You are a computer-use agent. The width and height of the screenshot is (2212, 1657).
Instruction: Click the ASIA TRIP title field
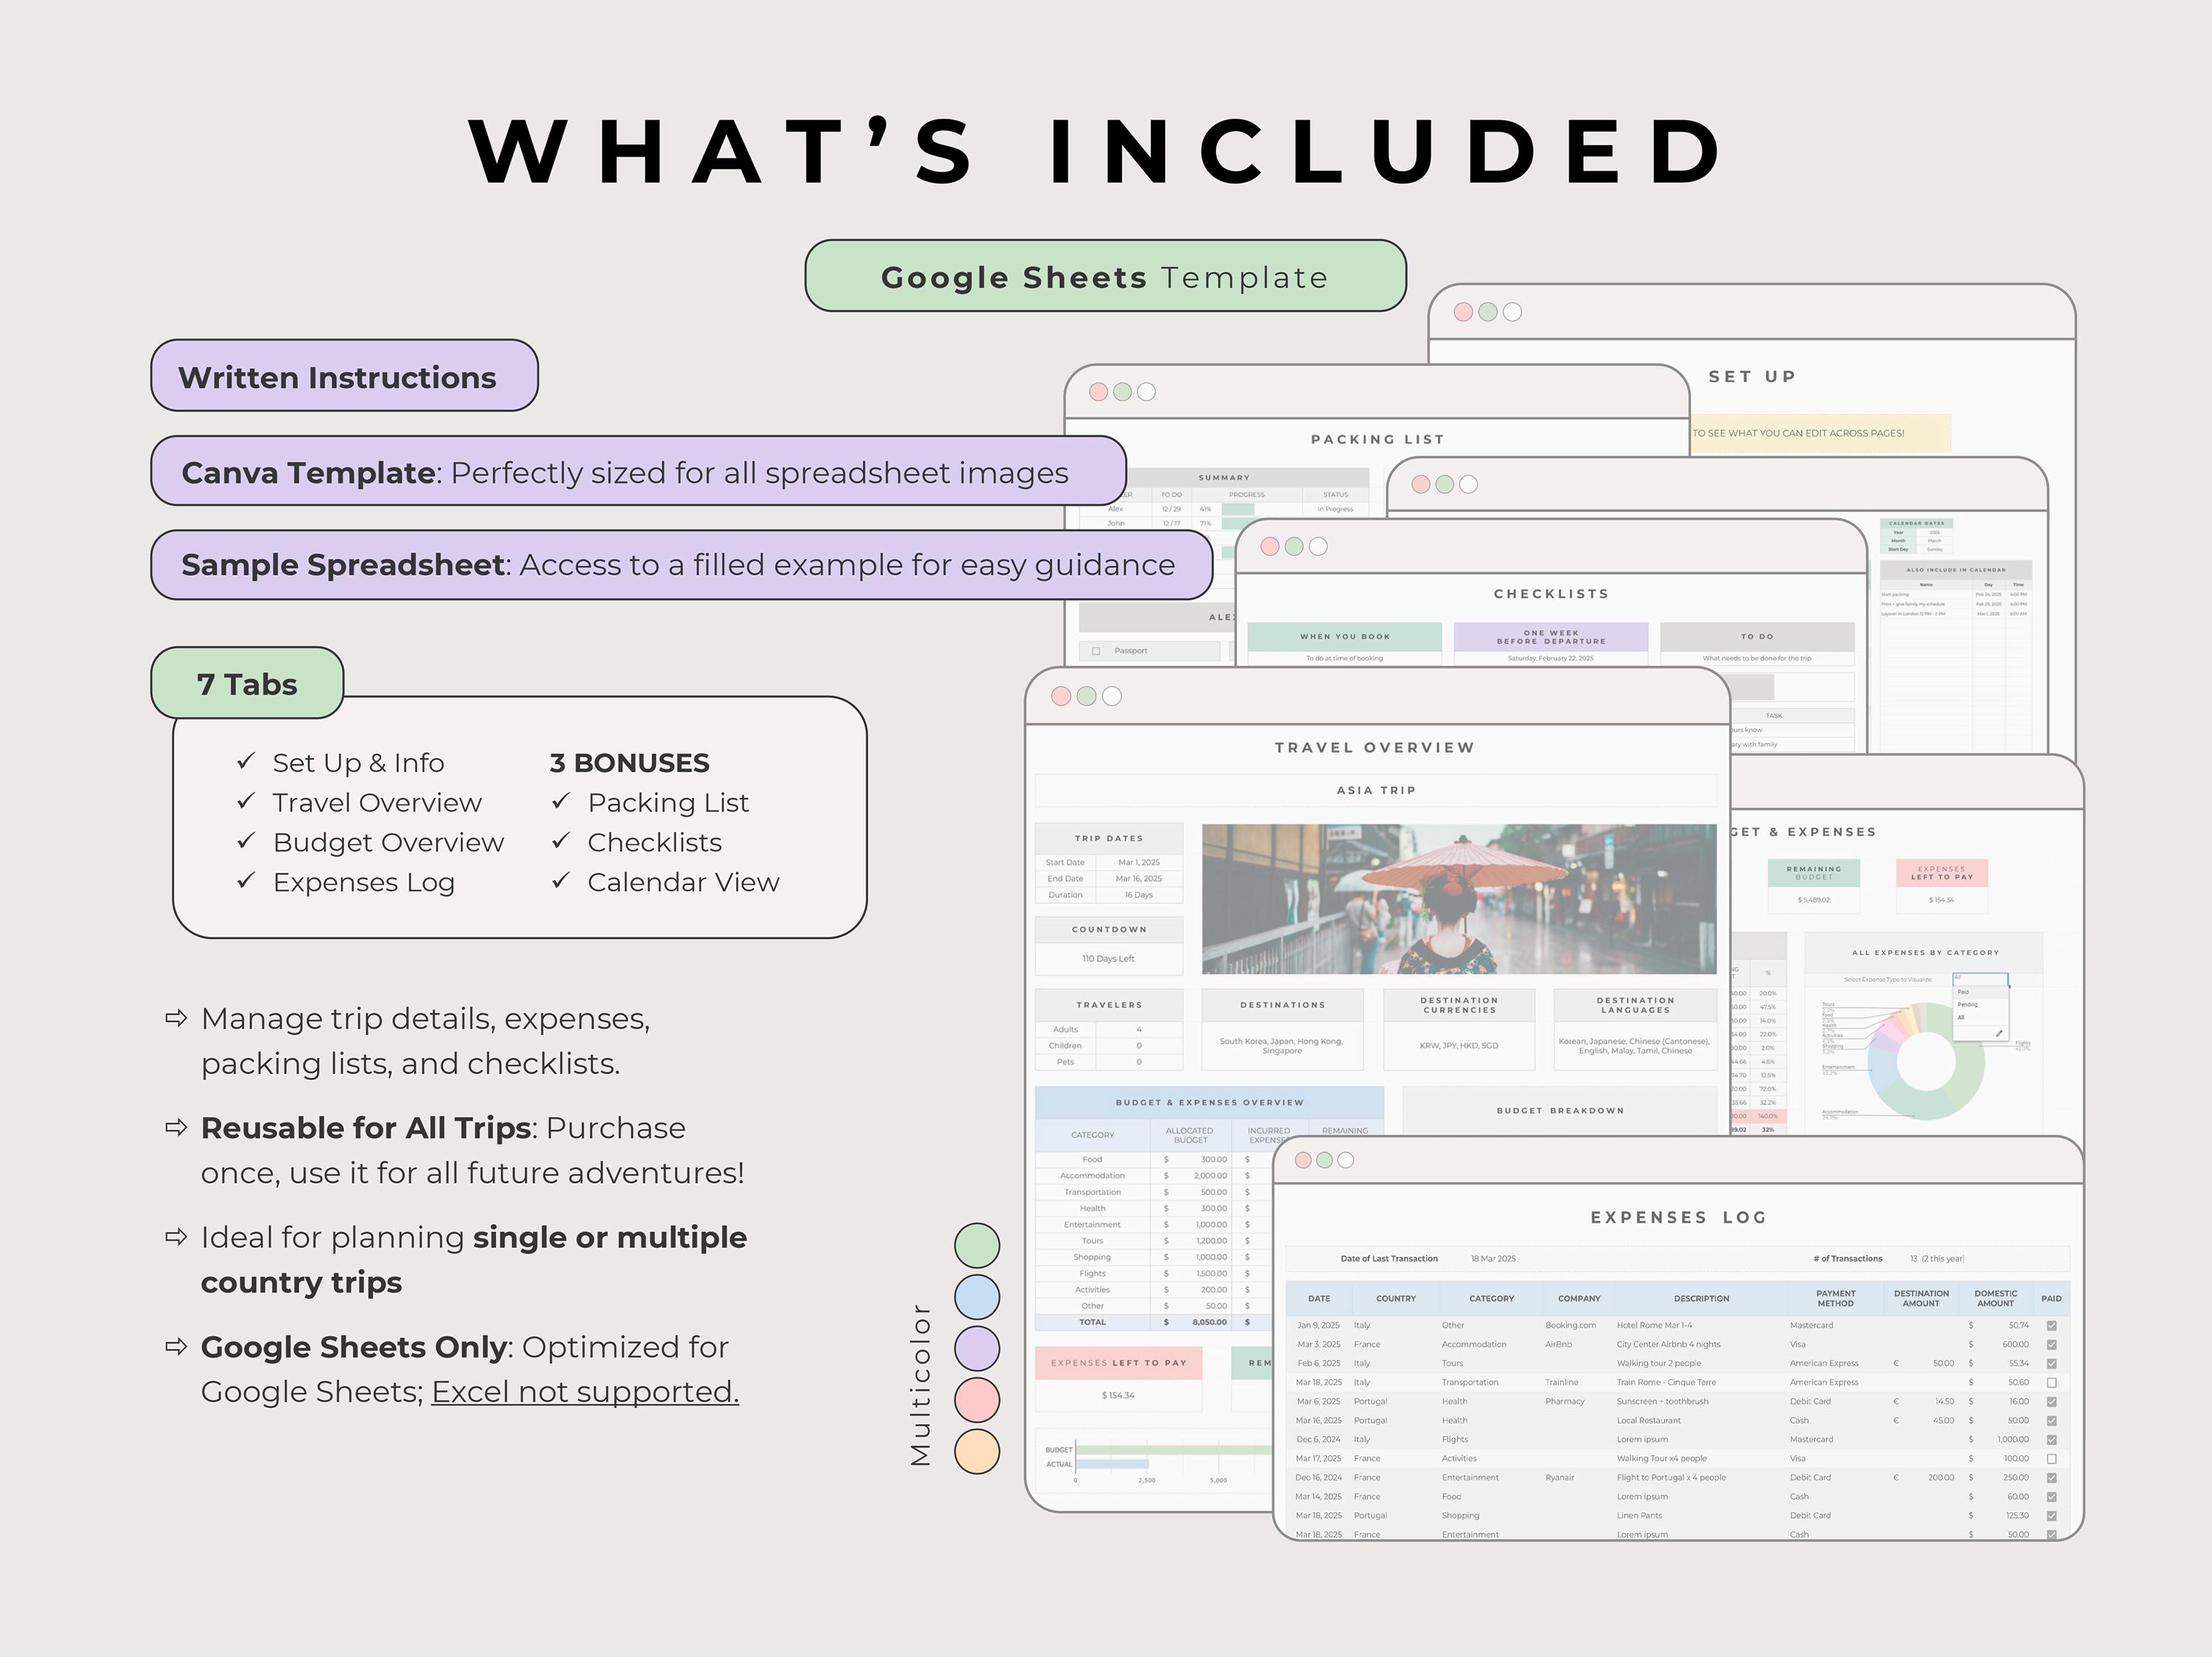click(x=1376, y=789)
